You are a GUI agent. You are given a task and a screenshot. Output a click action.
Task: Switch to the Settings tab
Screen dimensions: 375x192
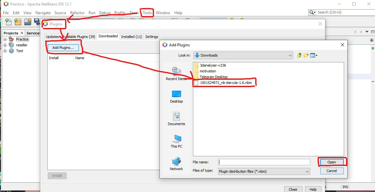click(x=152, y=37)
